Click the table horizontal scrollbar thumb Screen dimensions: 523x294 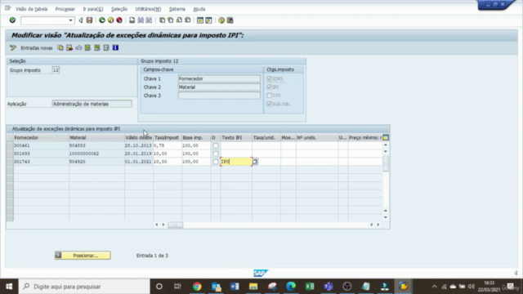(x=175, y=225)
